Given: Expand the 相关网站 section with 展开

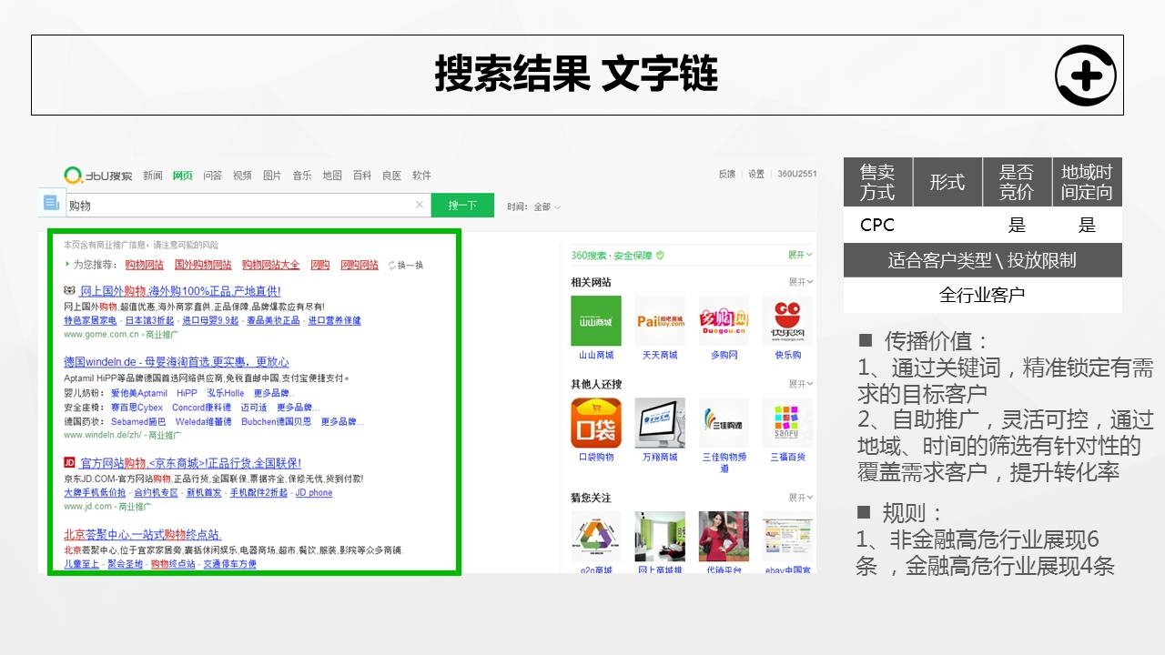Looking at the screenshot, I should coord(800,282).
